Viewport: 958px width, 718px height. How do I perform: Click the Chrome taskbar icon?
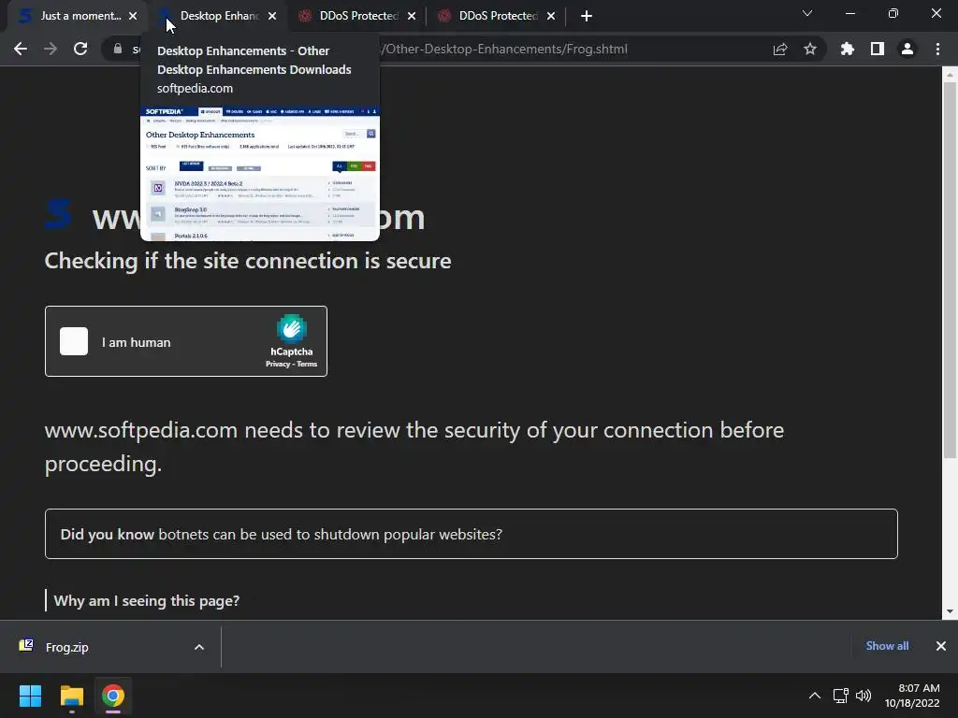113,696
